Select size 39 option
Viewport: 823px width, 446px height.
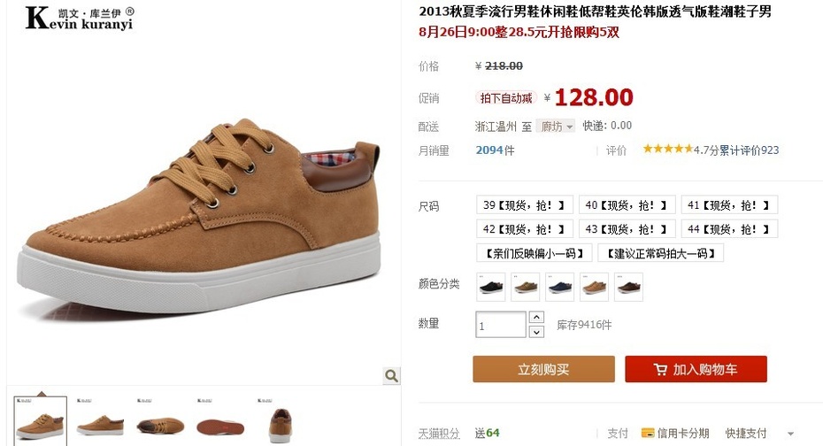click(523, 205)
